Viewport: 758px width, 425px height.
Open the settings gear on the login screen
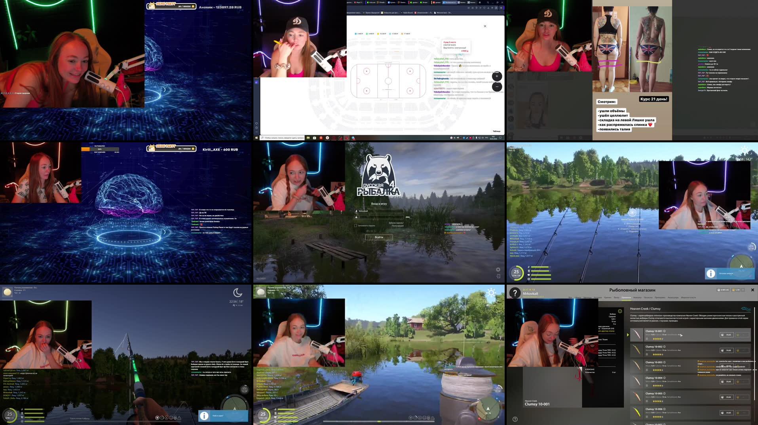(x=498, y=270)
